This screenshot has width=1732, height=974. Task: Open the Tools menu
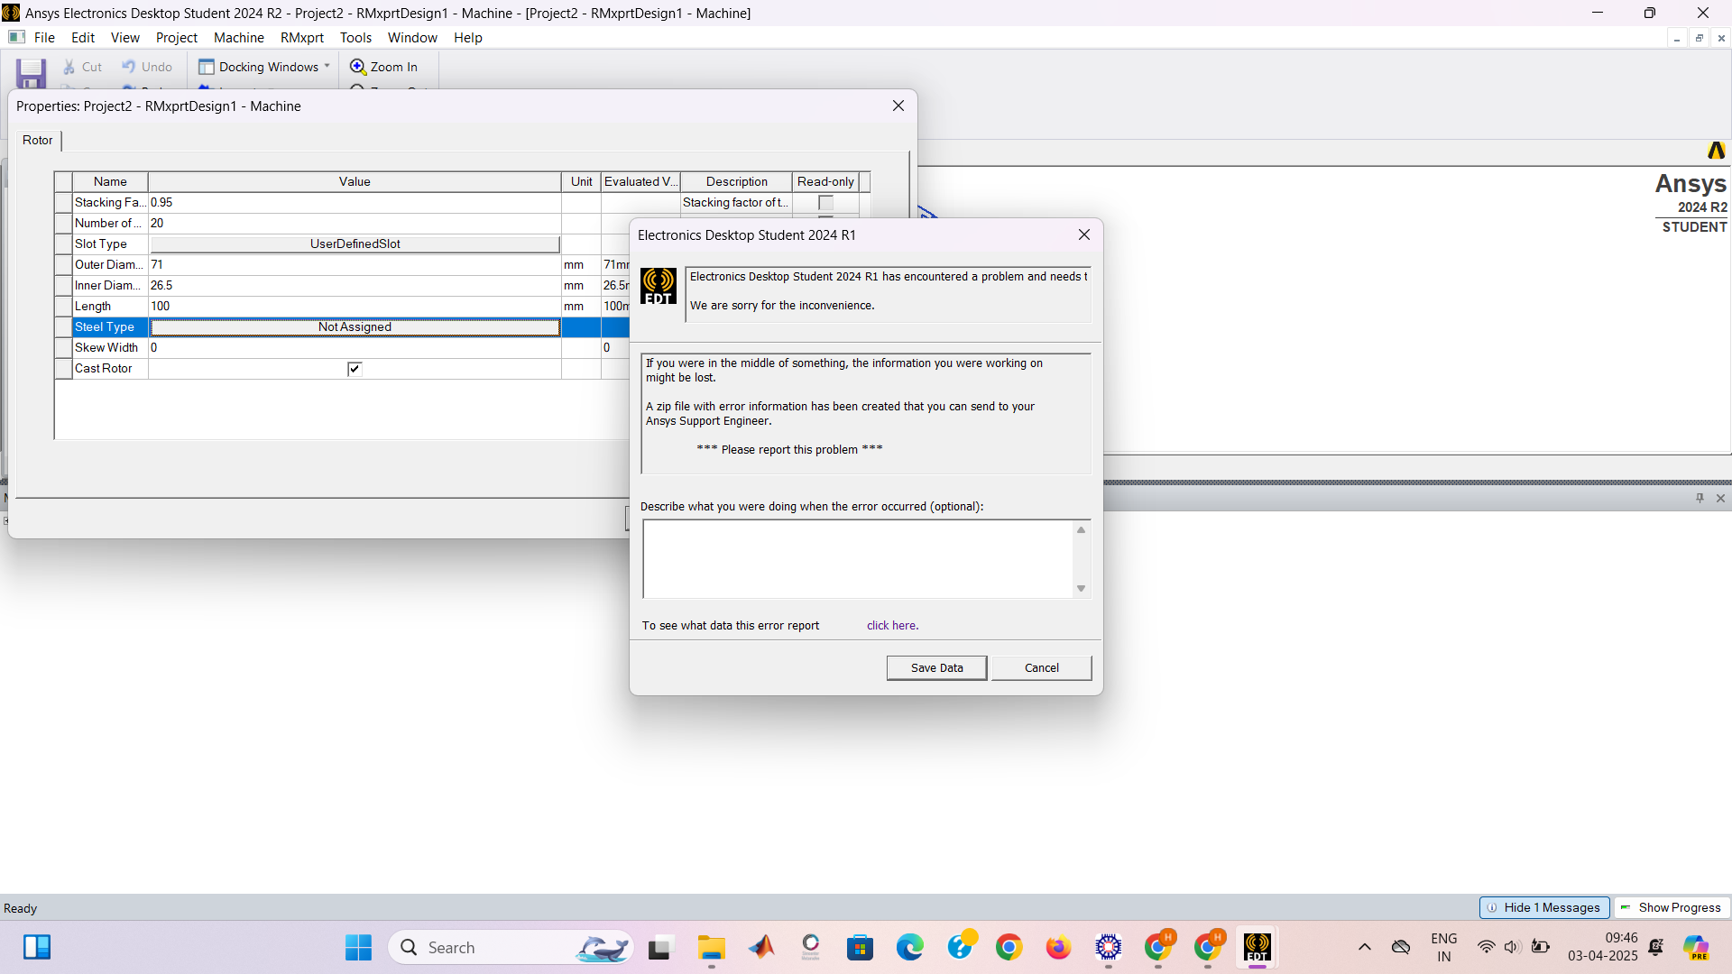(x=355, y=38)
